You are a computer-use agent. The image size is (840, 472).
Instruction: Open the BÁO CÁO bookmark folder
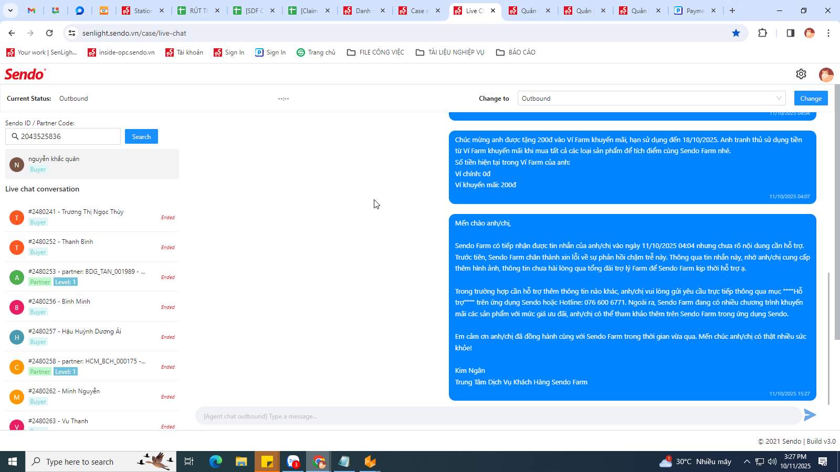point(516,52)
